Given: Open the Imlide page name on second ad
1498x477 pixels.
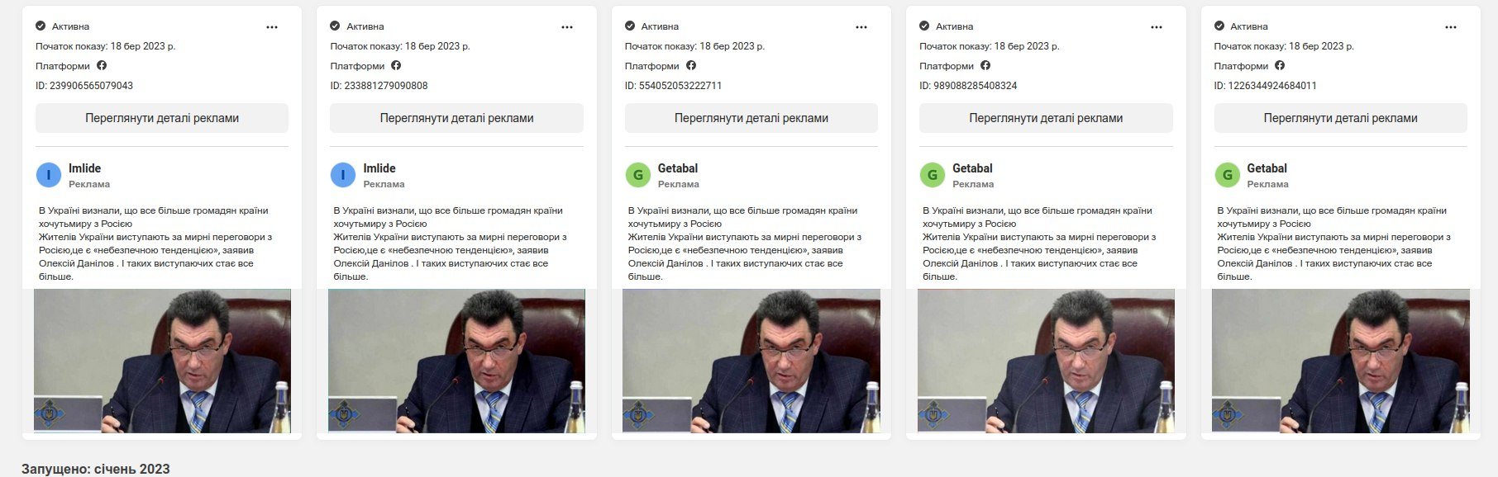Looking at the screenshot, I should click(379, 168).
